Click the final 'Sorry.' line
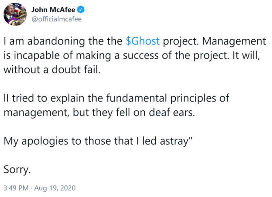The width and height of the screenshot is (272, 197). tap(17, 169)
